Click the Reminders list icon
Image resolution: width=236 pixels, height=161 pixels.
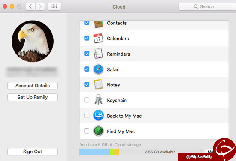pyautogui.click(x=98, y=54)
